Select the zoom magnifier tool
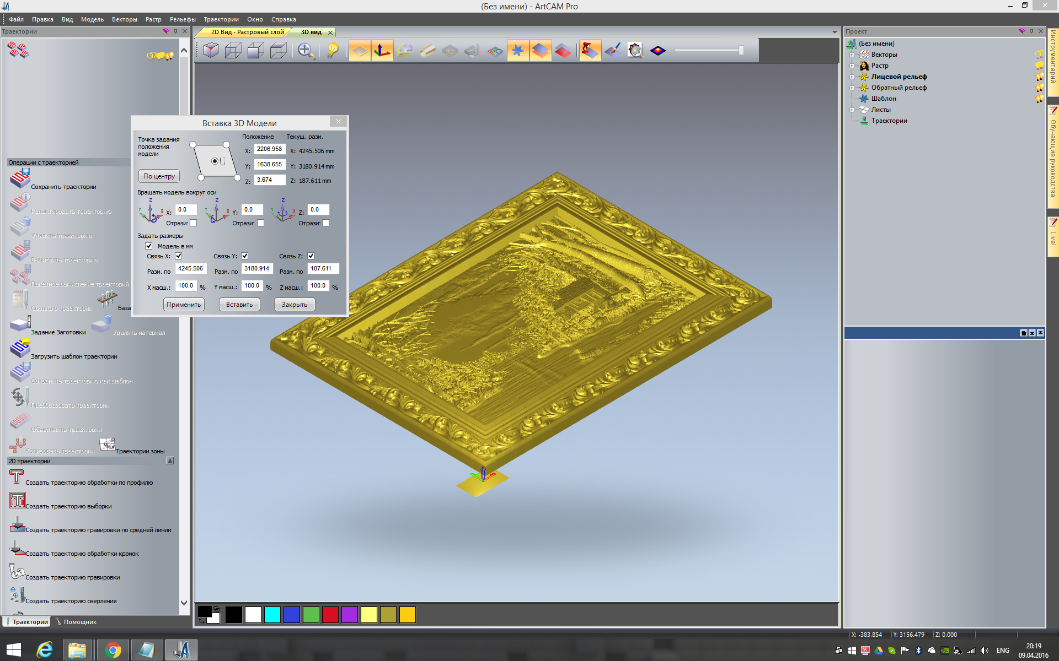Viewport: 1059px width, 661px height. pos(306,51)
